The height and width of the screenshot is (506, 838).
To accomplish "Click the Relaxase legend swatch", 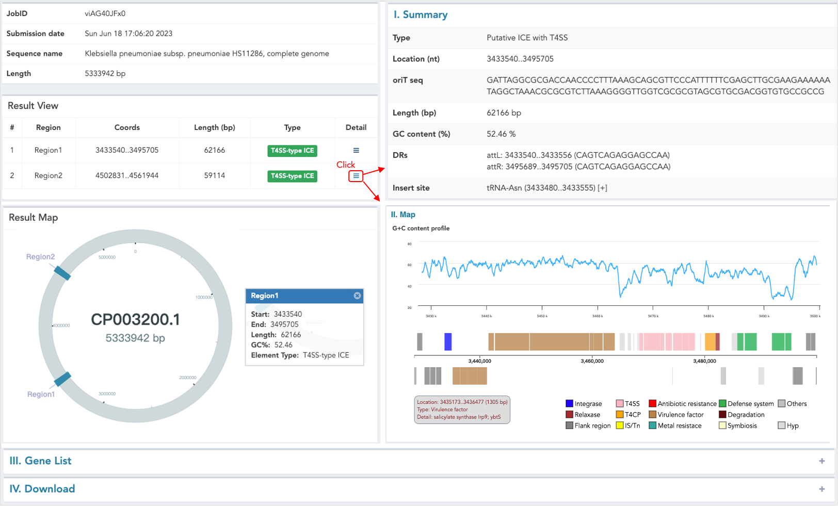I will pos(569,414).
